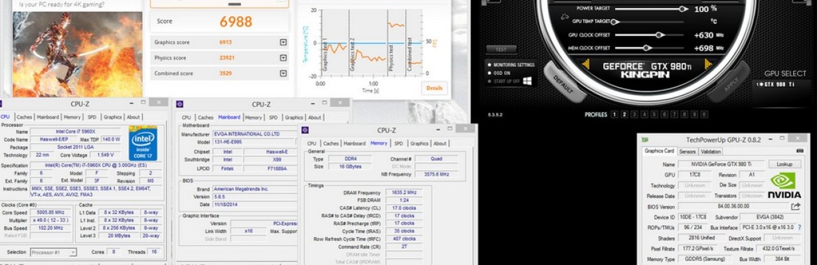Viewport: 817px width, 265px height.
Task: Select profile 3 in Precision X
Action: (x=634, y=115)
